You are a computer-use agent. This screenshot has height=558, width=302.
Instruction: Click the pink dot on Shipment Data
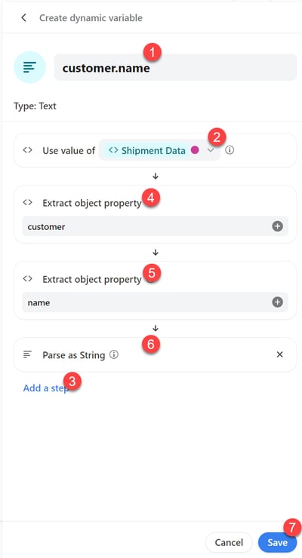pos(195,150)
